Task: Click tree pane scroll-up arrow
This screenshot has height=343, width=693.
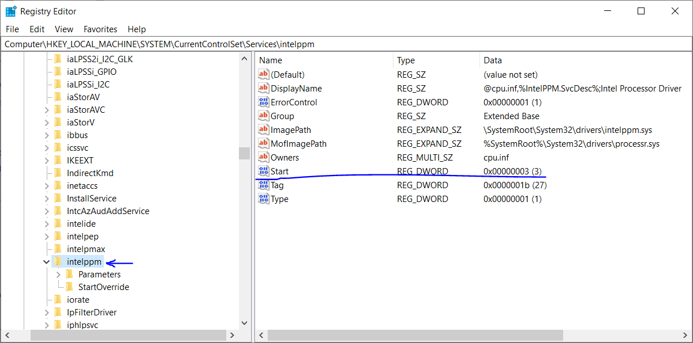Action: (245, 58)
